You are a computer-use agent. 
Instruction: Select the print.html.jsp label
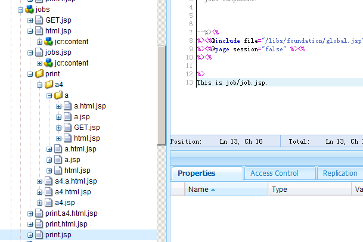coord(66,224)
